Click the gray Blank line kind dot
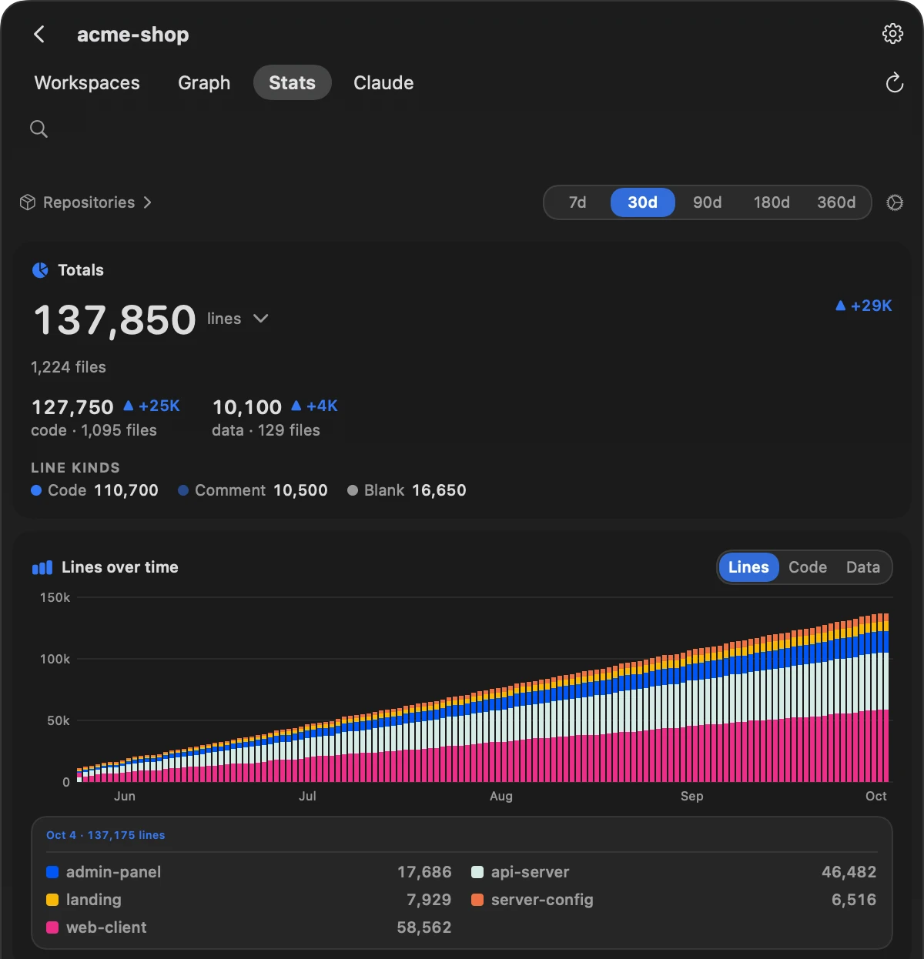The height and width of the screenshot is (959, 924). coord(353,490)
